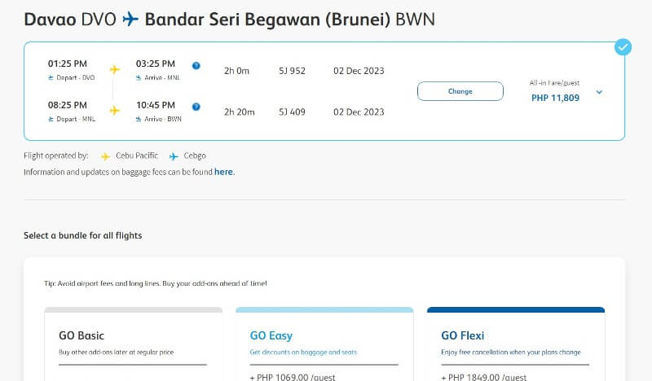
Task: Select the GO Flexi bundle card
Action: pyautogui.click(x=516, y=344)
